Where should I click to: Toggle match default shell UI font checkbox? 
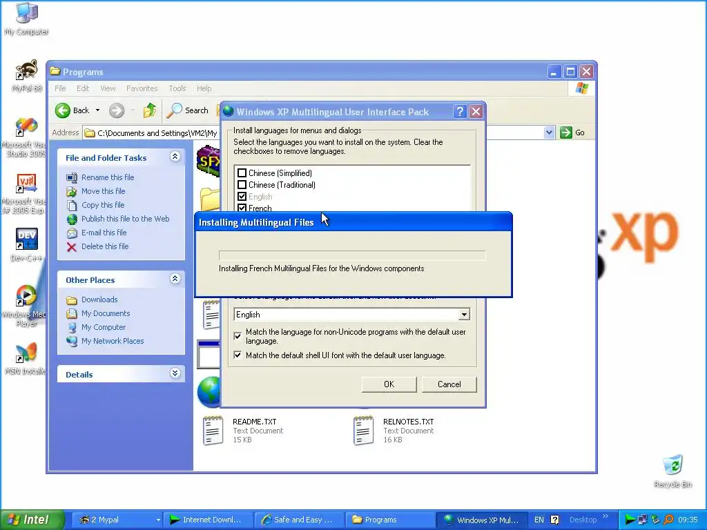click(238, 355)
